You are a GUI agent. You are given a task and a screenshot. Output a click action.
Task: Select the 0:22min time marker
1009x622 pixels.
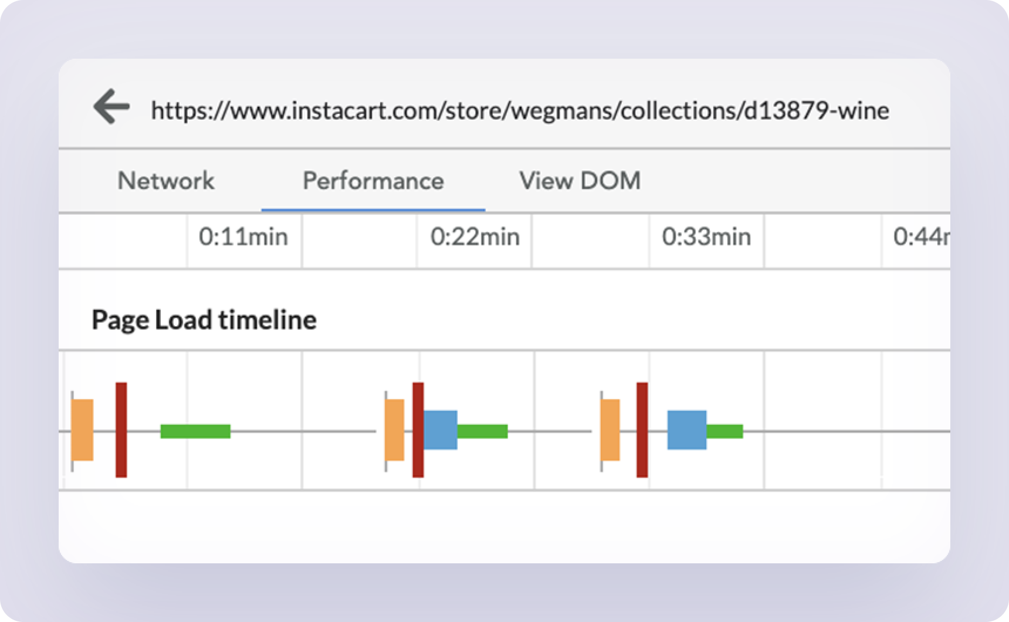475,237
